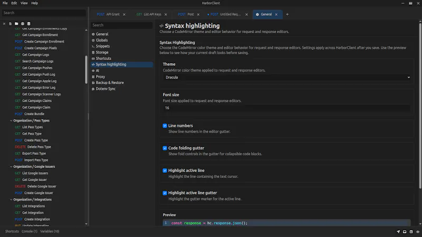Open the Search Campaign Logs request
The height and width of the screenshot is (237, 422).
(37, 61)
